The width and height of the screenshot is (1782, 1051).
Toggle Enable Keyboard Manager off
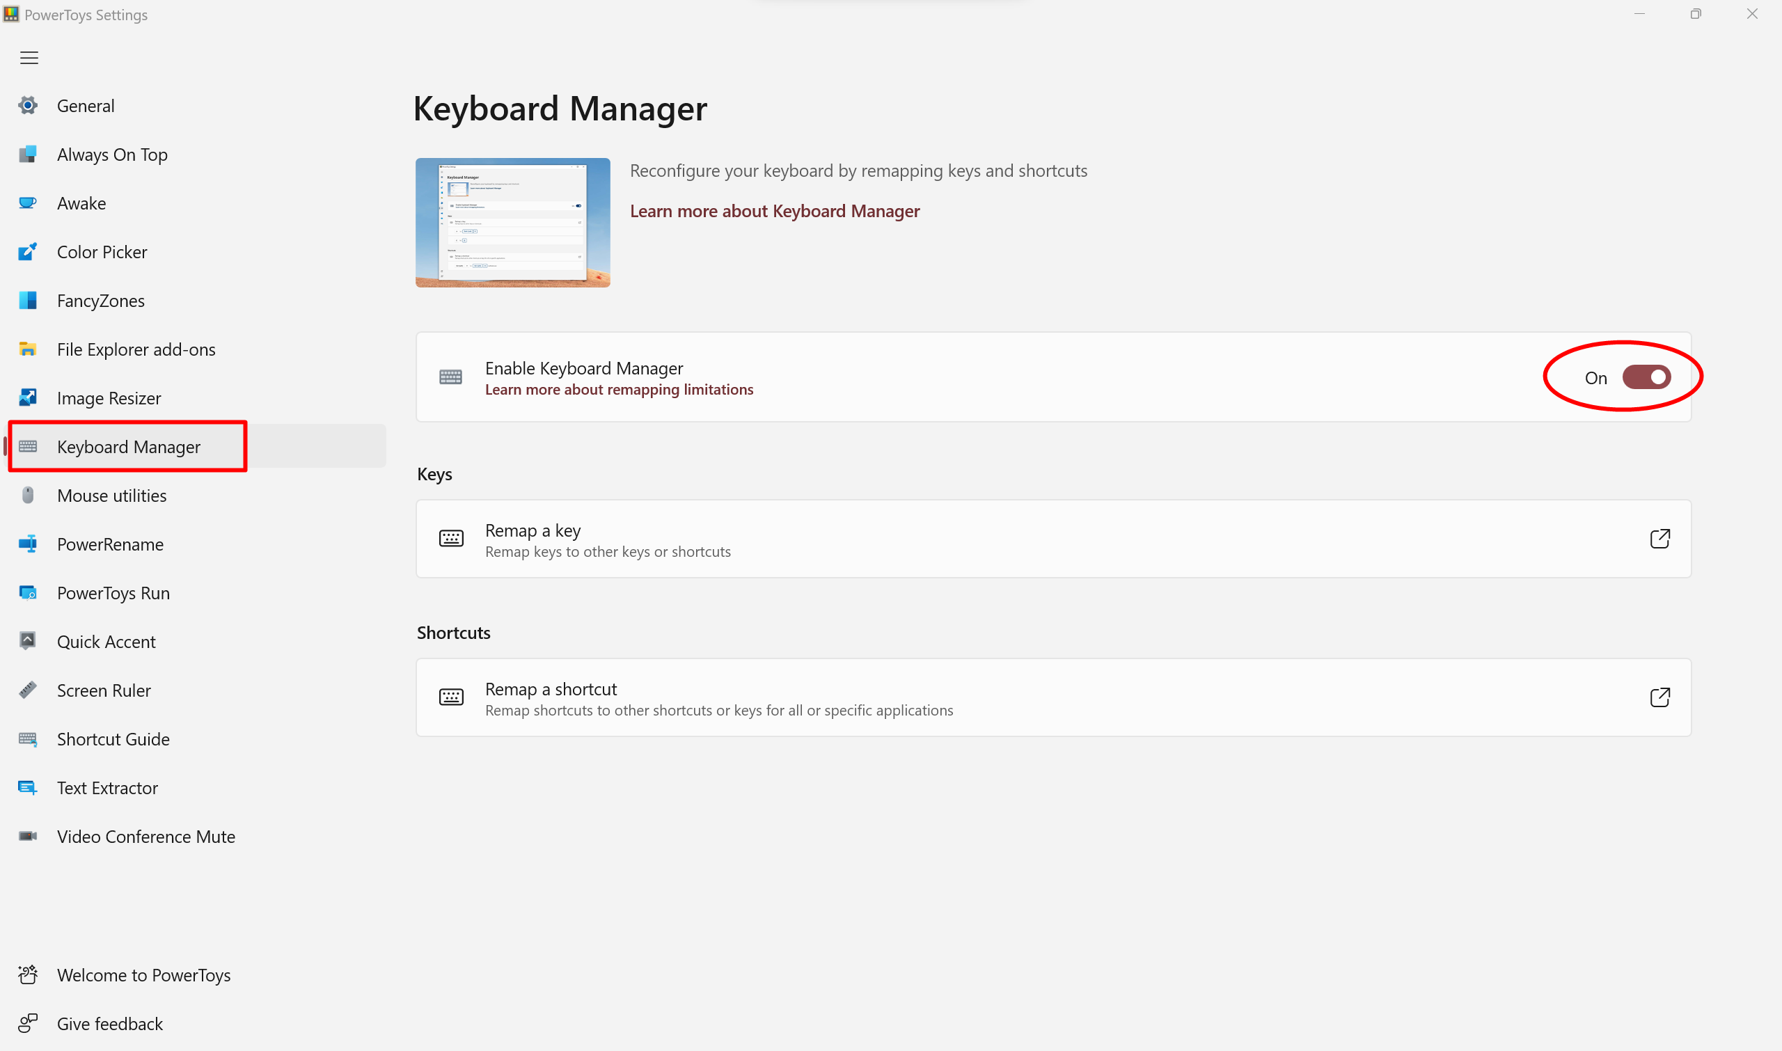pos(1647,377)
